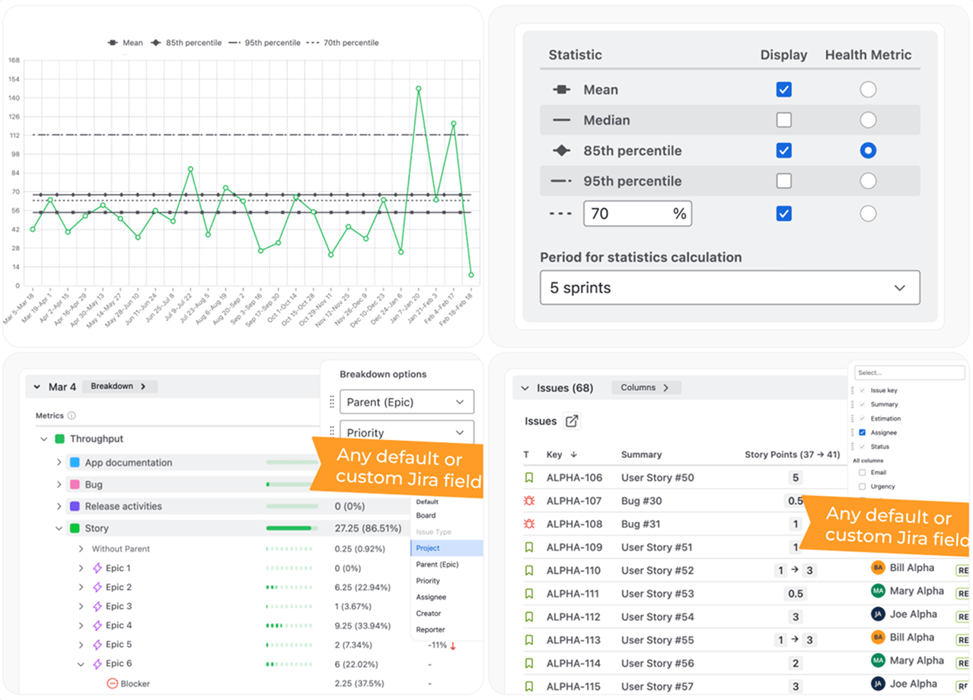Click the Select... column search field
Viewport: 973px width, 700px height.
pos(908,373)
